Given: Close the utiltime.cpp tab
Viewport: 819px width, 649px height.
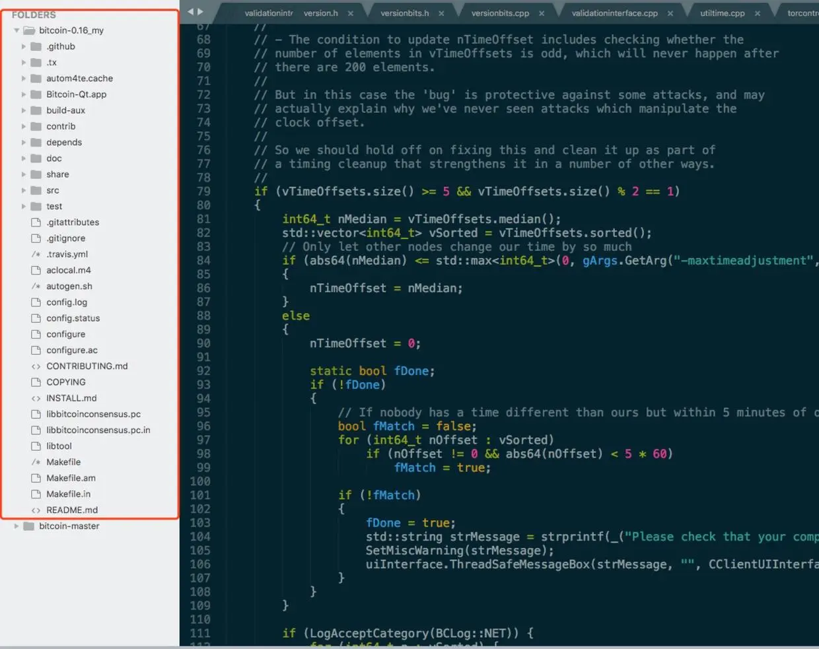Looking at the screenshot, I should 758,13.
